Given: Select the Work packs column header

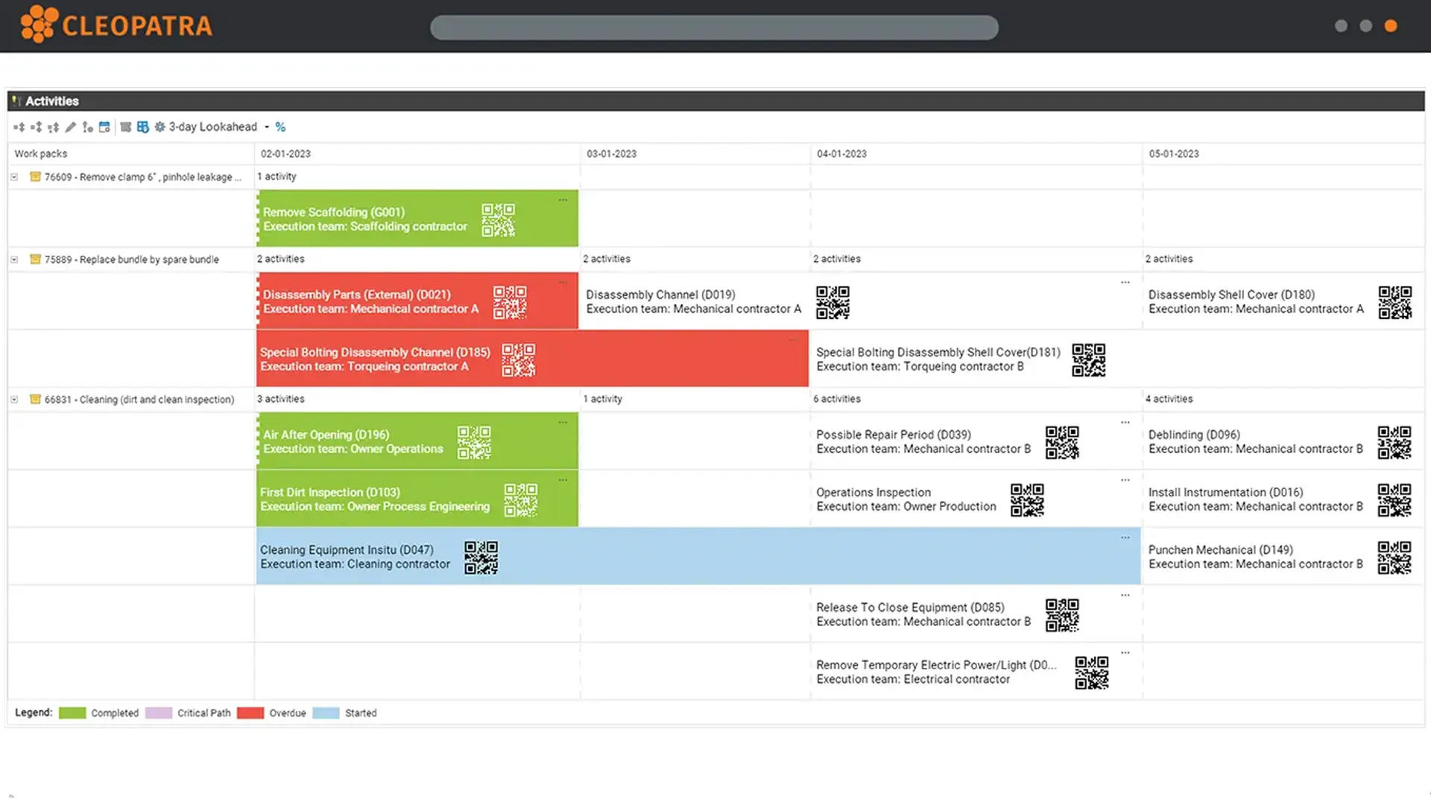Looking at the screenshot, I should click(131, 154).
